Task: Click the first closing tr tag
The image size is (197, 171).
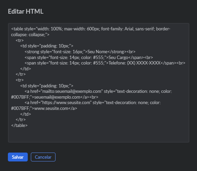Action: click(21, 74)
